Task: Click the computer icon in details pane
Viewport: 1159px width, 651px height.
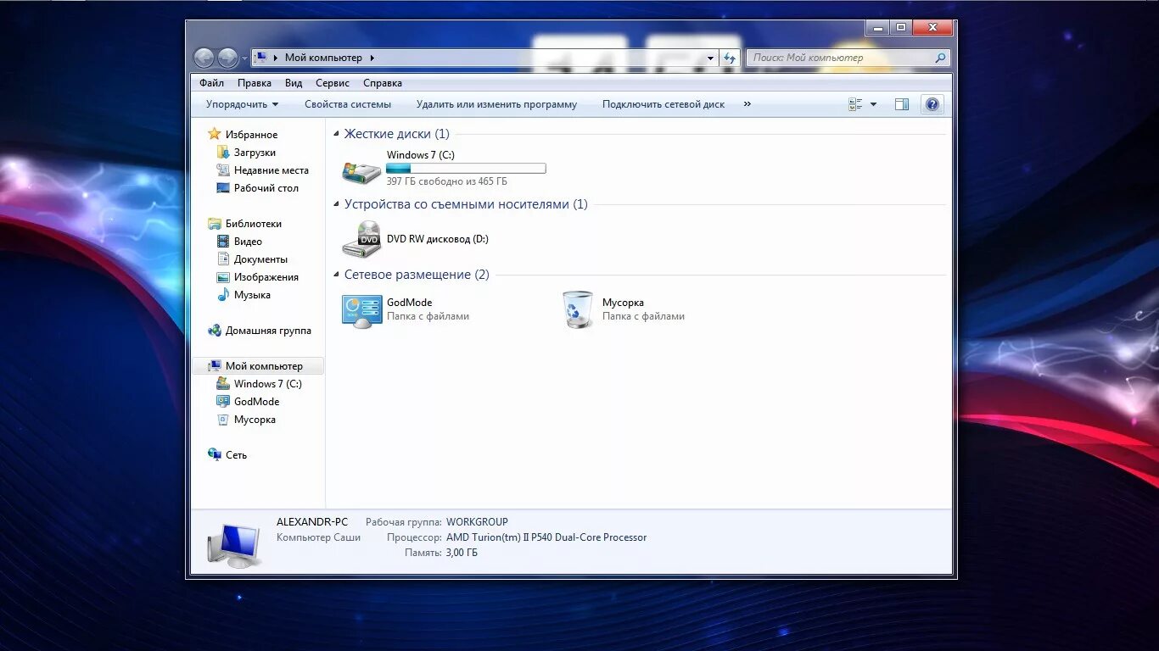Action: pos(234,545)
